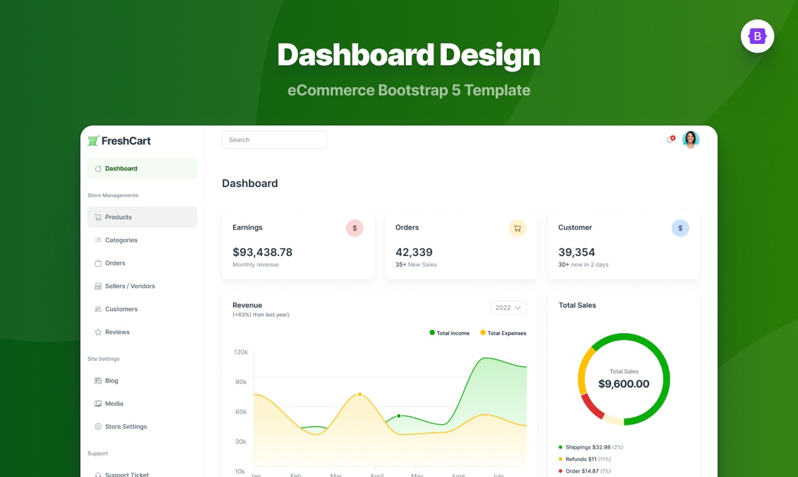Click the cart icon beside Products
The height and width of the screenshot is (477, 798).
pyautogui.click(x=98, y=217)
